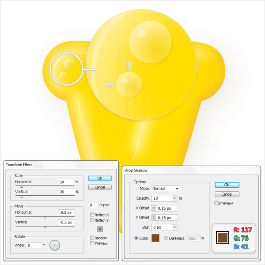The height and width of the screenshot is (265, 265).
Task: Click the Move Vertical slider handle
Action: (45, 227)
